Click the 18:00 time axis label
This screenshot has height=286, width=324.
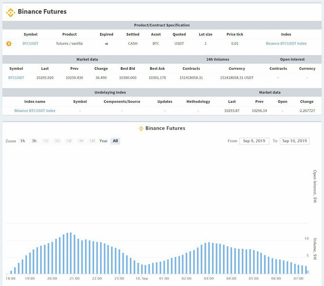[10, 278]
